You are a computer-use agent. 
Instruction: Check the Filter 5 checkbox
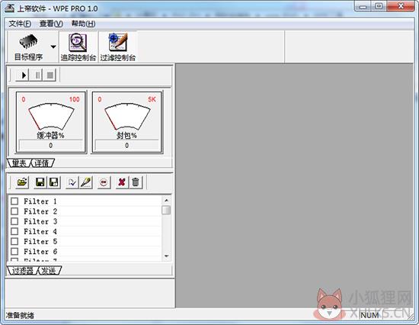click(14, 242)
